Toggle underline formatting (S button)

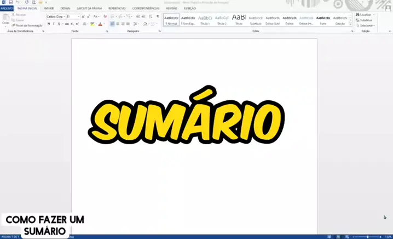point(59,24)
